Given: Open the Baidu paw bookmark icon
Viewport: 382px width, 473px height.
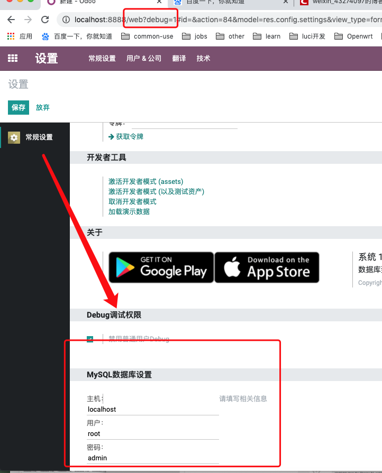Looking at the screenshot, I should [46, 36].
